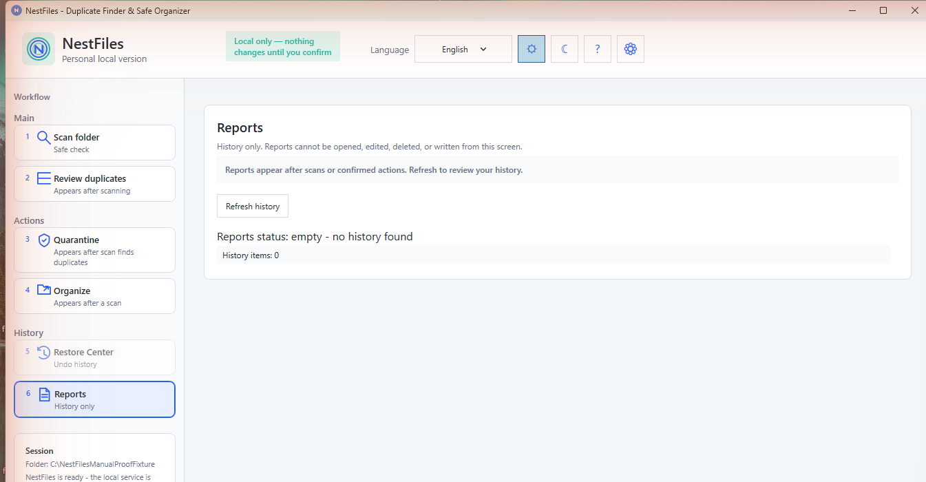This screenshot has height=482, width=926.
Task: Click the Quarantine shield icon
Action: [43, 240]
